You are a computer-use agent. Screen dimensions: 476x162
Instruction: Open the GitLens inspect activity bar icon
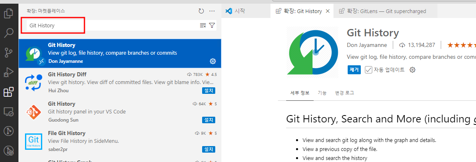(x=9, y=150)
